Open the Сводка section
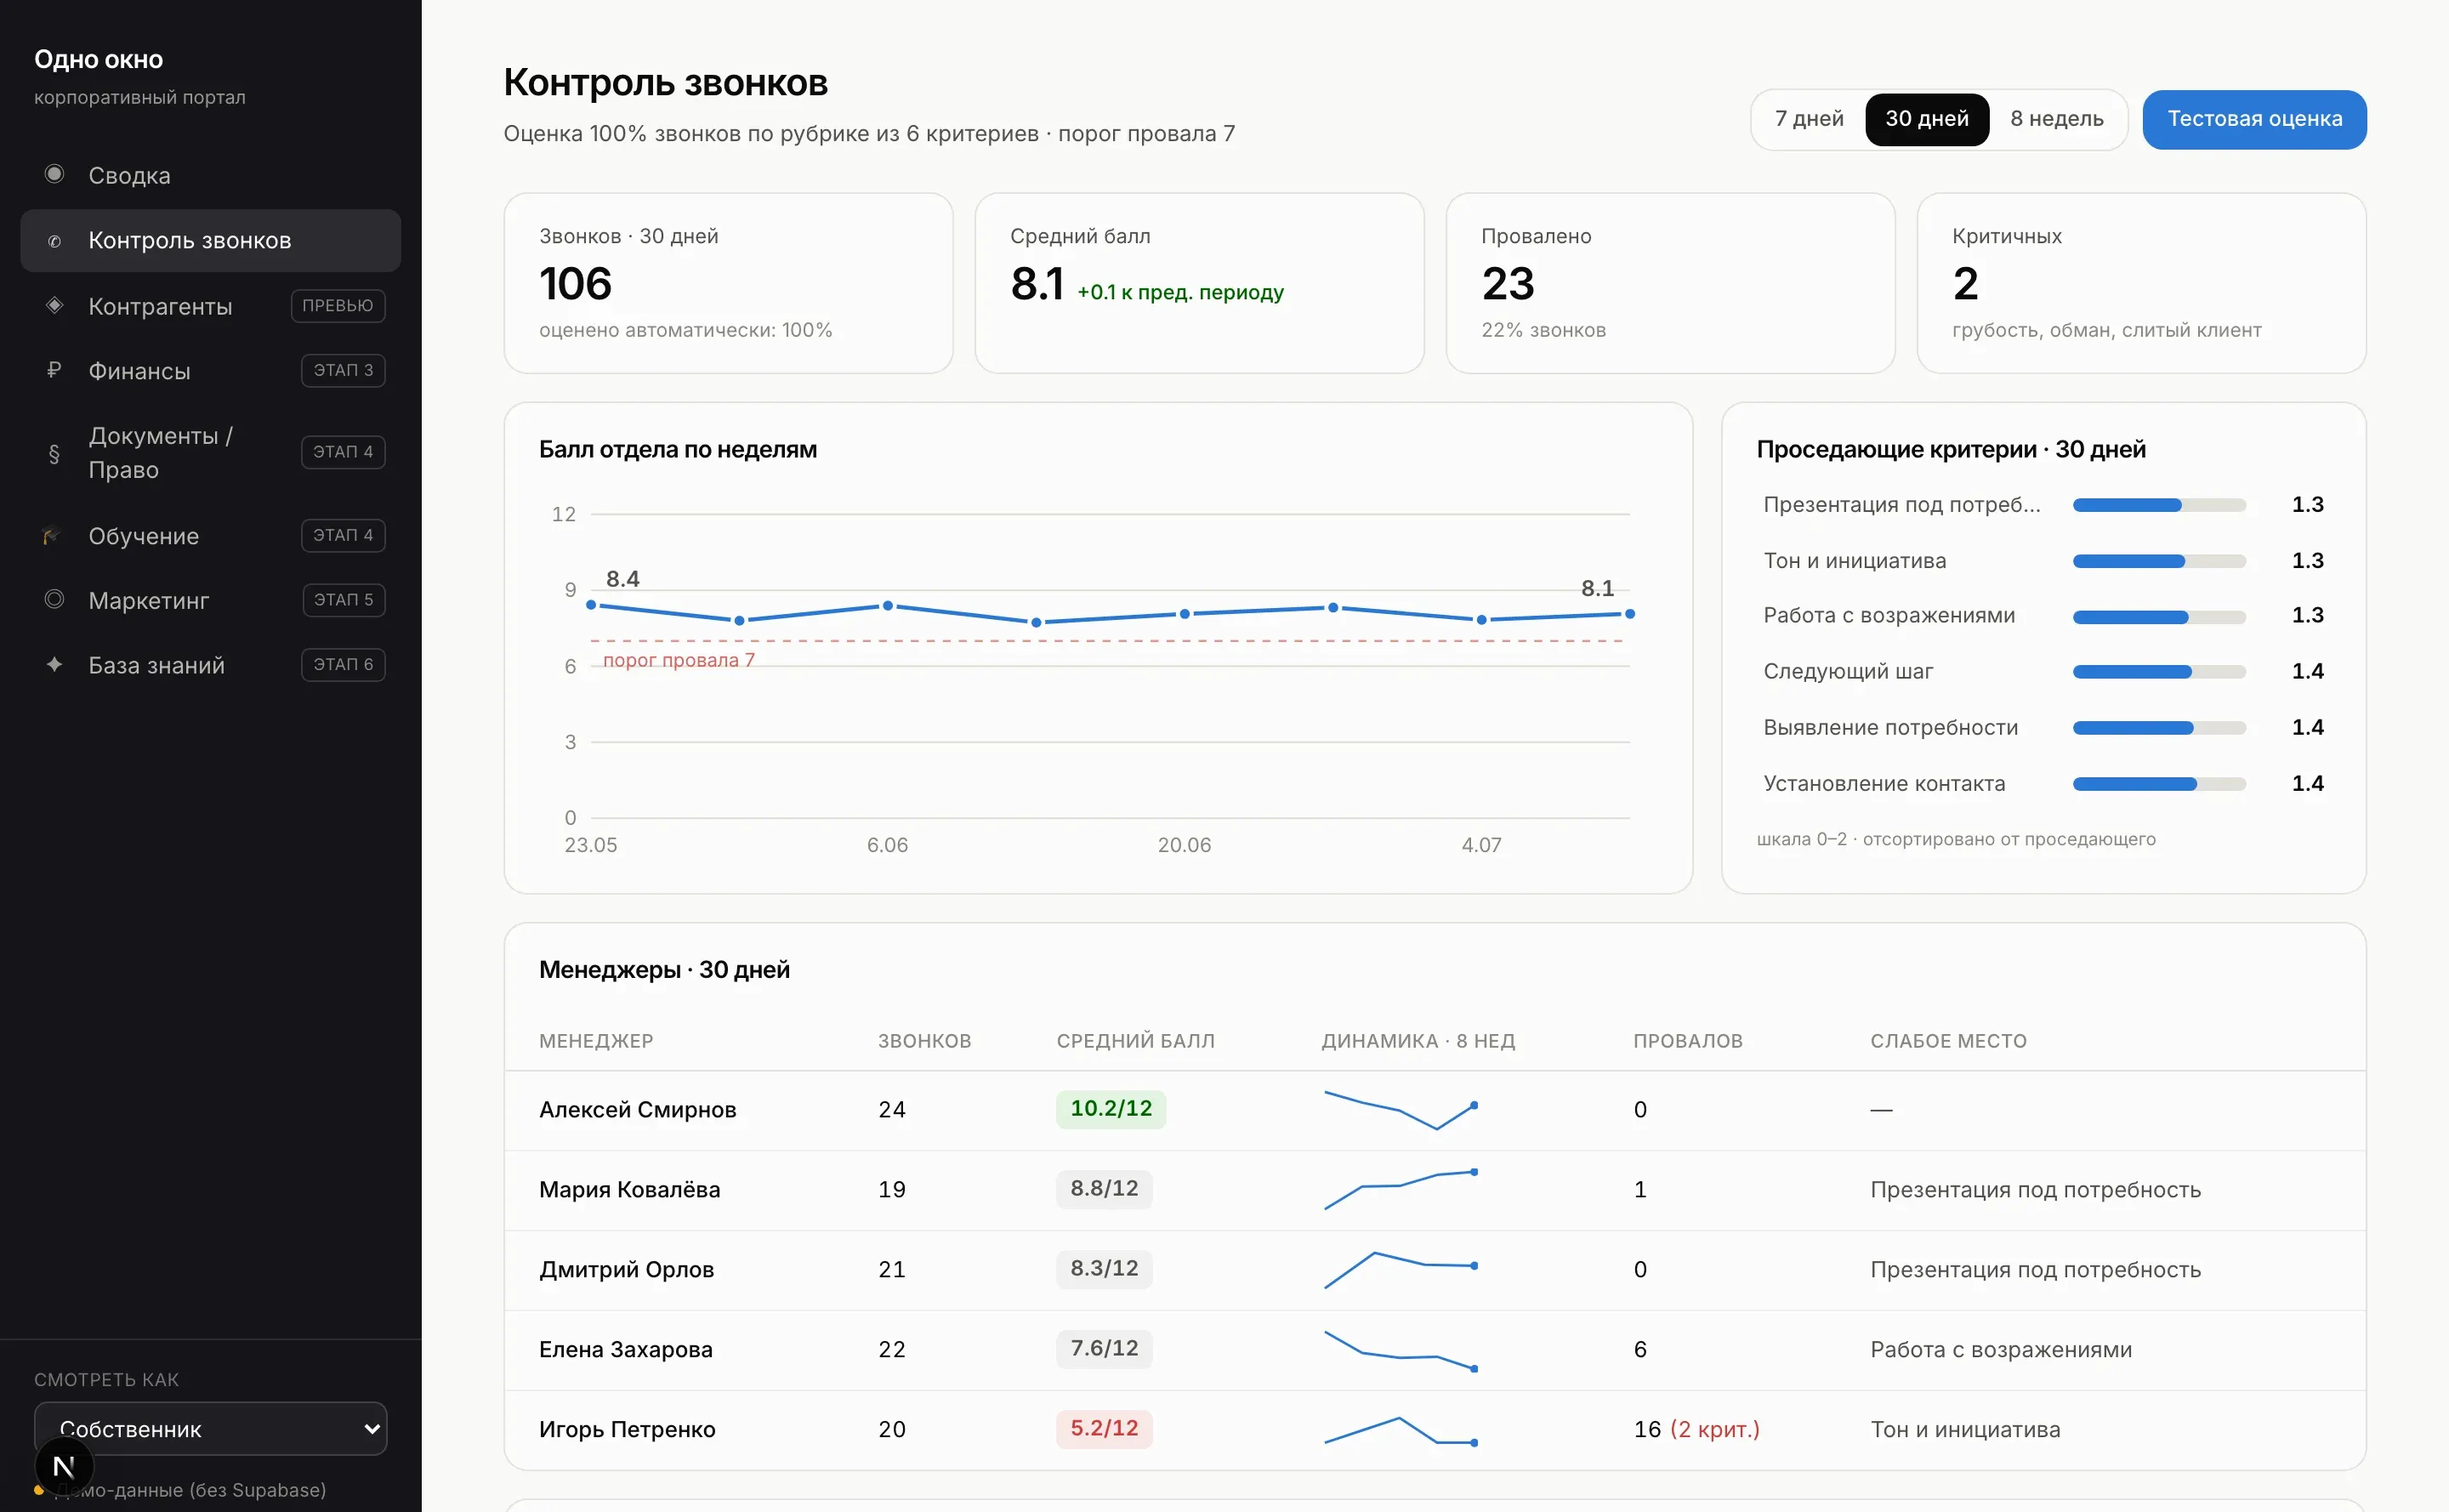This screenshot has height=1512, width=2449. pos(210,175)
